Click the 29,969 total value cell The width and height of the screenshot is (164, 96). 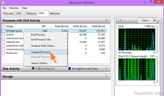[x=101, y=38]
